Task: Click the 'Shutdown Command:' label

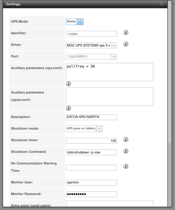Action: pyautogui.click(x=29, y=152)
